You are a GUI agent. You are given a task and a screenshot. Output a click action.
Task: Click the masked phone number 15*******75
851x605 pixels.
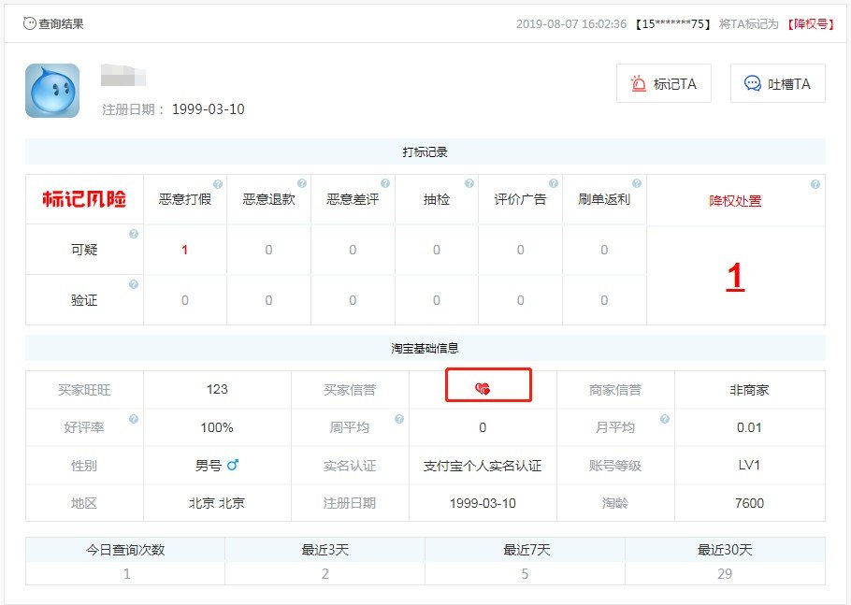673,24
